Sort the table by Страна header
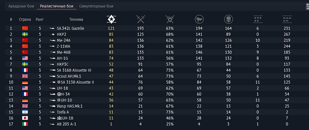The width and height of the screenshot is (309, 130). point(25,19)
